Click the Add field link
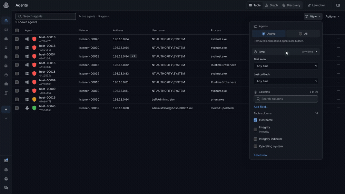345x194 pixels. [x=261, y=107]
